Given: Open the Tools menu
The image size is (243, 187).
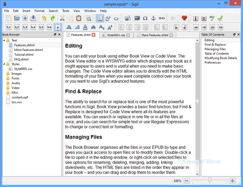Looking at the screenshot, I should (66, 11).
